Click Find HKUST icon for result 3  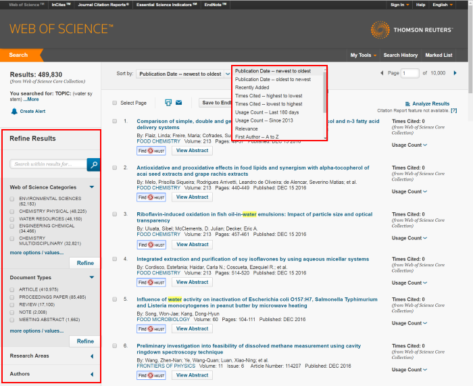click(x=151, y=245)
